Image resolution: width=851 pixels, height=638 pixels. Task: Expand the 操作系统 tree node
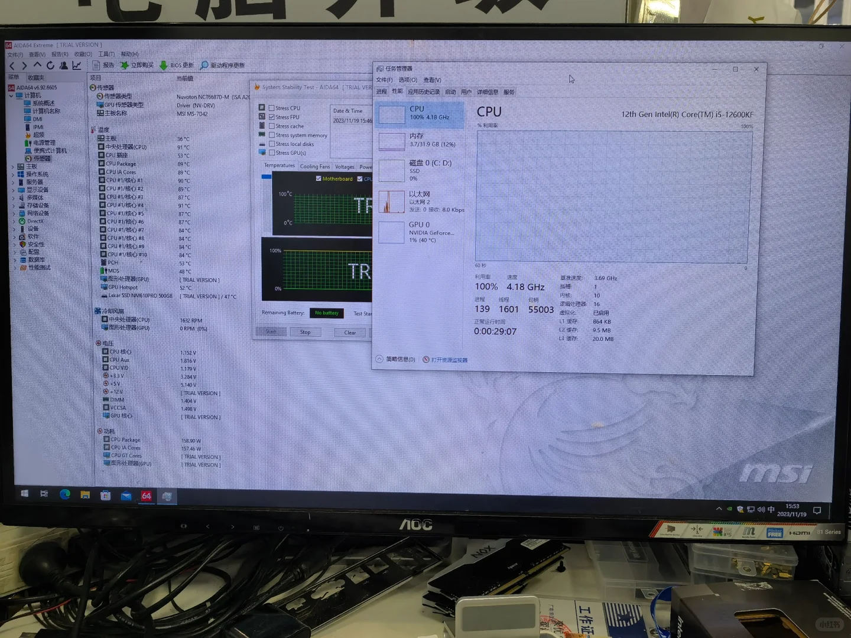[x=12, y=175]
